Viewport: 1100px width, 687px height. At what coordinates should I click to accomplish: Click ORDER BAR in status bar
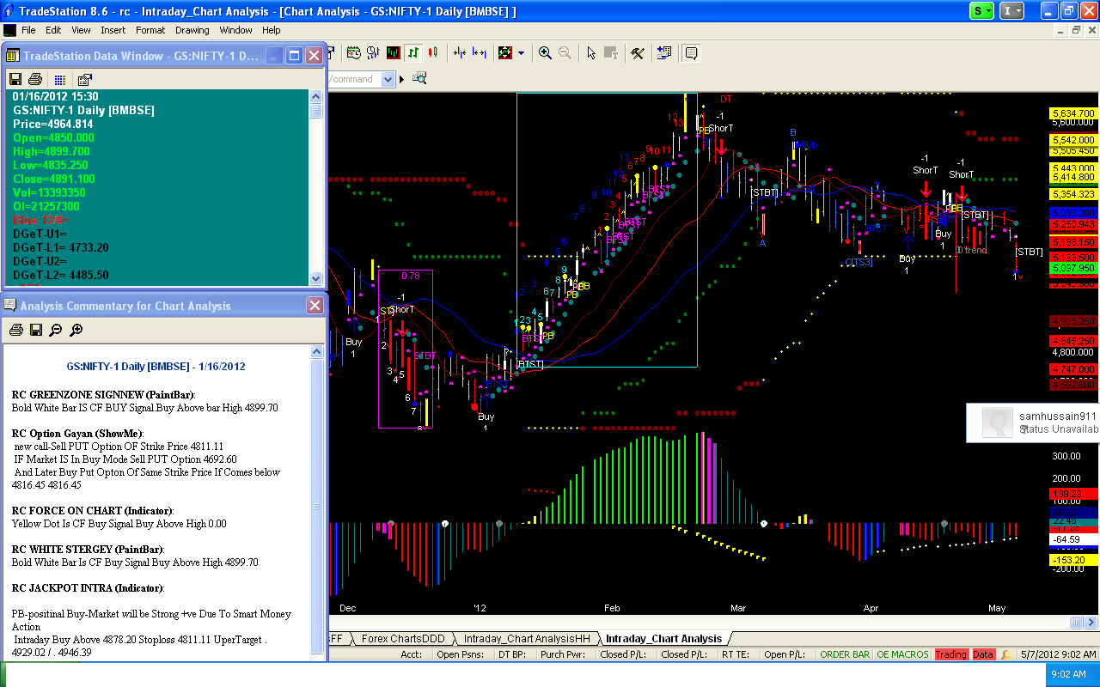click(x=844, y=654)
